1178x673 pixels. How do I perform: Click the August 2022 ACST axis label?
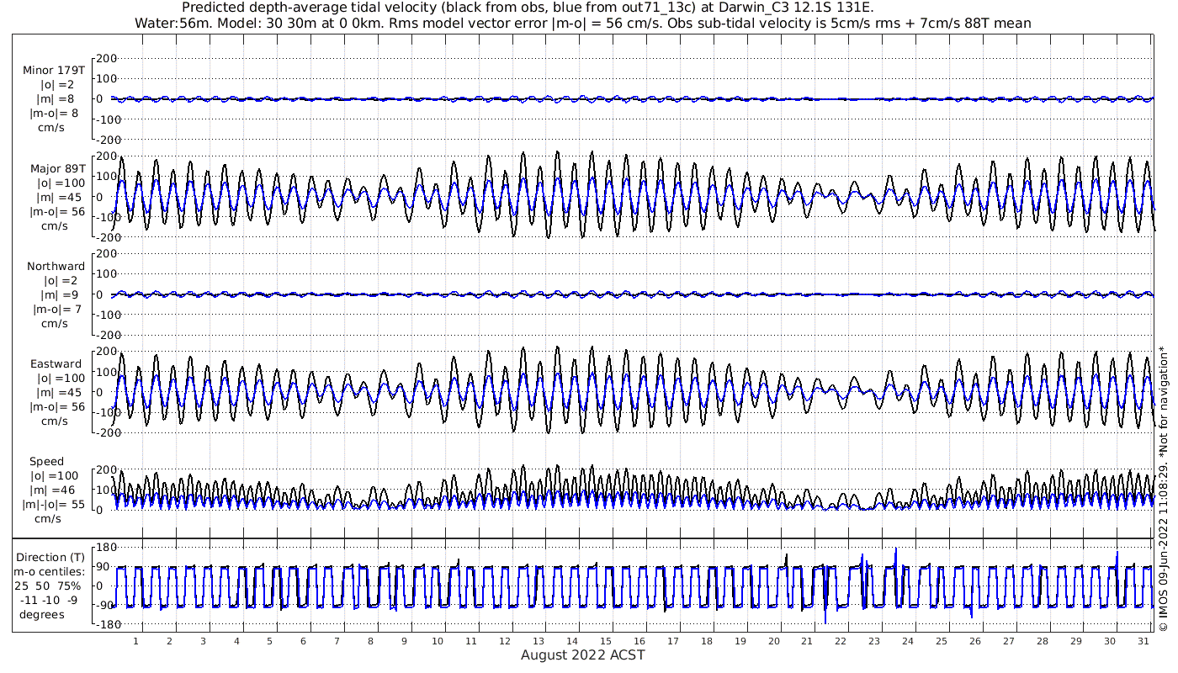click(x=582, y=655)
